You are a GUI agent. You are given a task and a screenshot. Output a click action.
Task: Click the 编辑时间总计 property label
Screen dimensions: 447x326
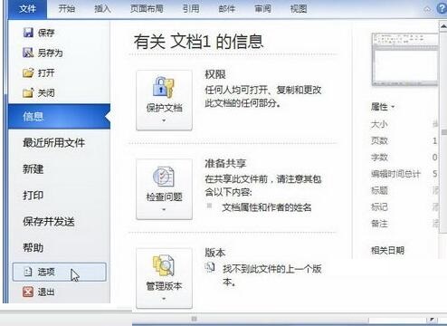pos(395,174)
